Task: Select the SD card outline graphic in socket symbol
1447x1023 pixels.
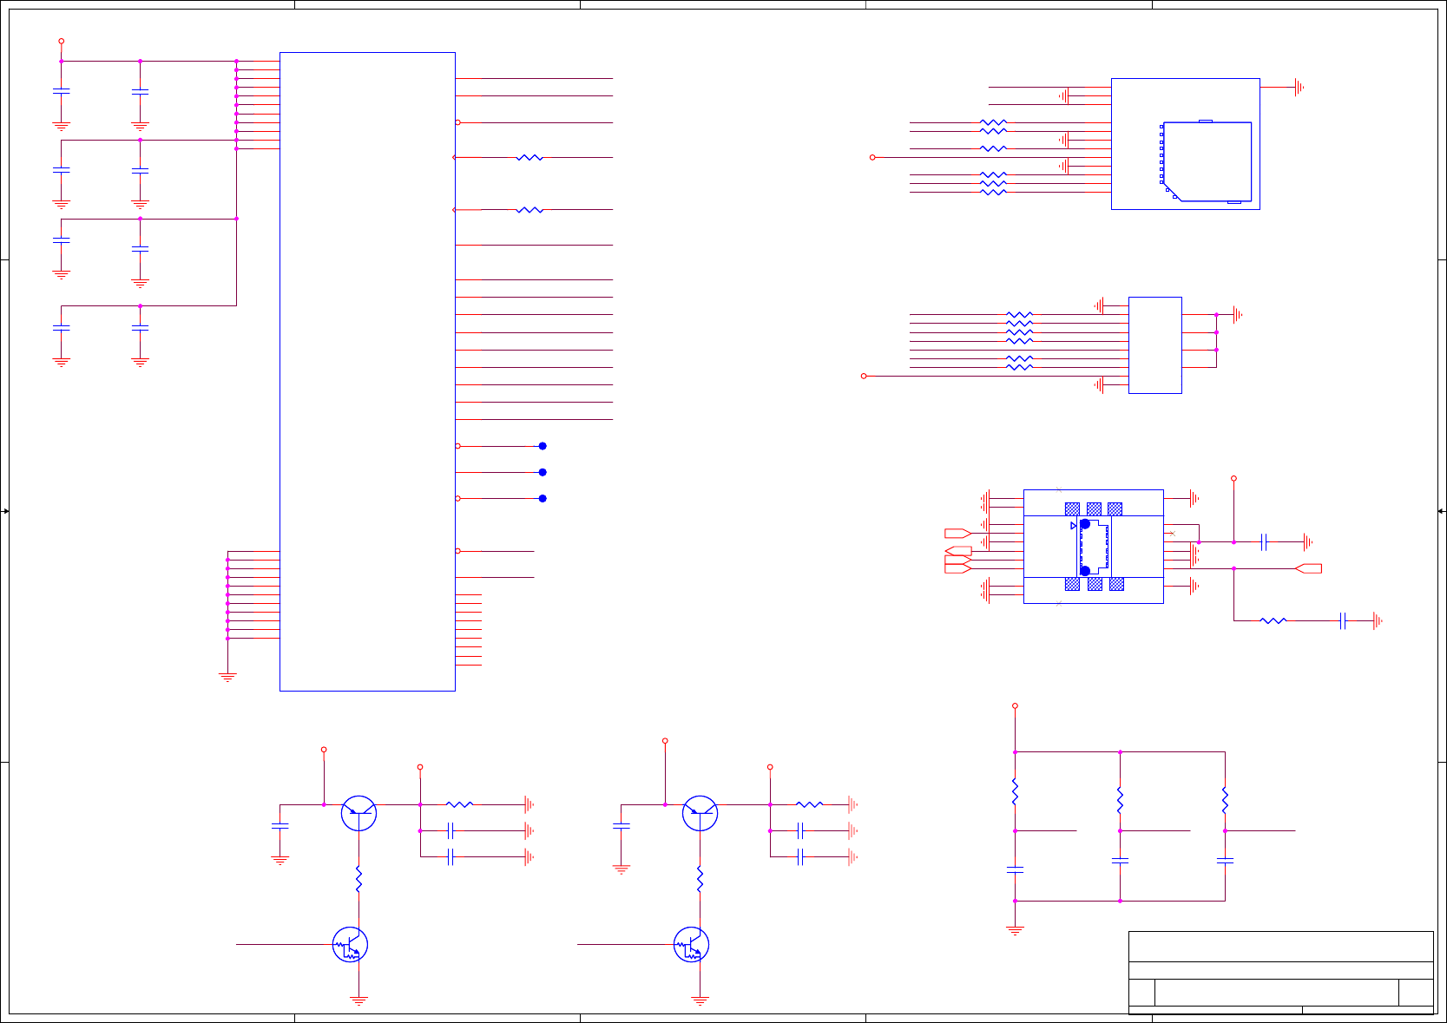Action: 1206,162
